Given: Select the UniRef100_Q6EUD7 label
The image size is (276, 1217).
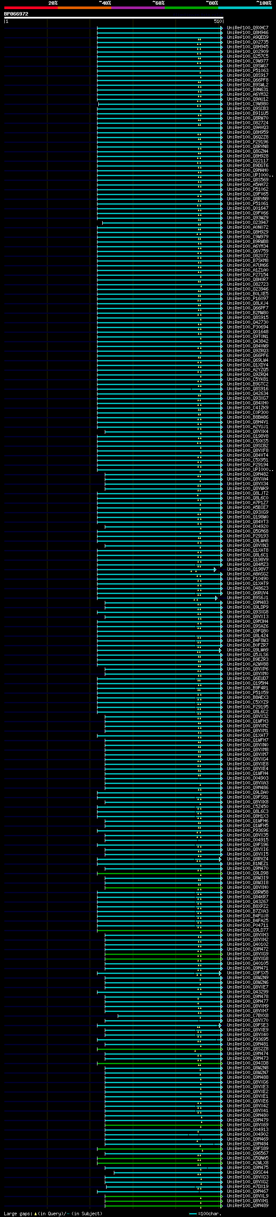Looking at the screenshot, I should tap(247, 678).
